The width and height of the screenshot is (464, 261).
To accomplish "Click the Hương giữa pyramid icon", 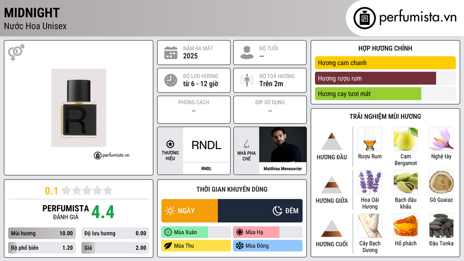I will 332,185.
